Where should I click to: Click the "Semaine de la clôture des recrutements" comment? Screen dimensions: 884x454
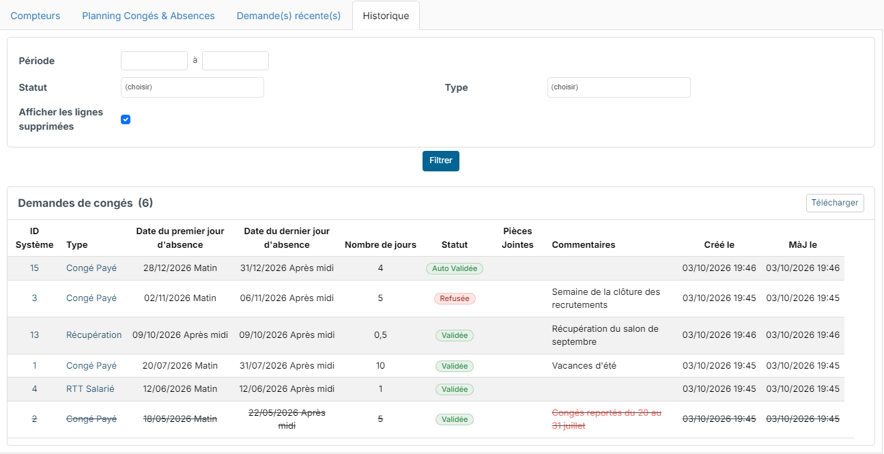pyautogui.click(x=606, y=298)
